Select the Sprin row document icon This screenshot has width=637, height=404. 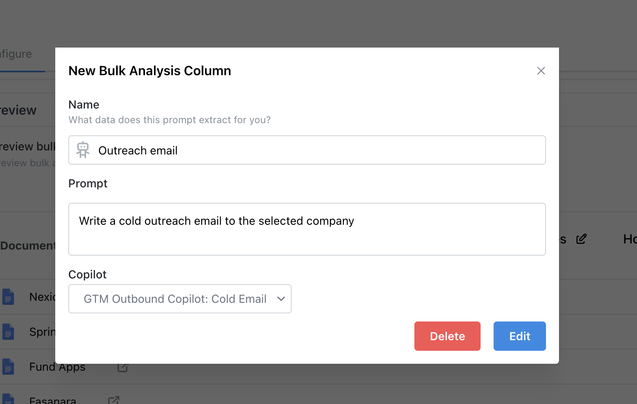coord(8,332)
